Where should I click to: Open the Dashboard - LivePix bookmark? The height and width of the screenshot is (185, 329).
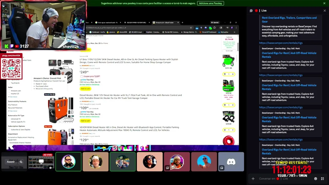pyautogui.click(x=97, y=32)
